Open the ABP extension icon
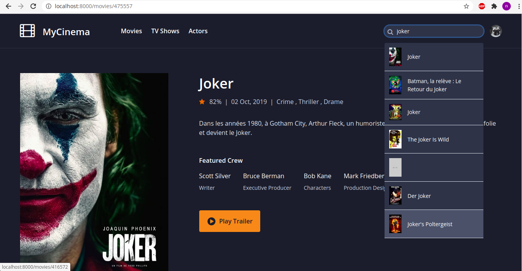The width and height of the screenshot is (522, 271). pos(482,6)
